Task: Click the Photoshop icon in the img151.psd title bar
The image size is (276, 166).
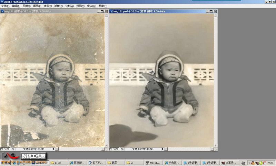Action: pyautogui.click(x=111, y=11)
